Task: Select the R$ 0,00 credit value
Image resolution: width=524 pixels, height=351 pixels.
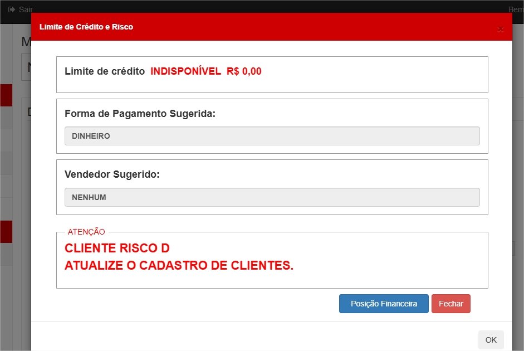Action: [244, 71]
